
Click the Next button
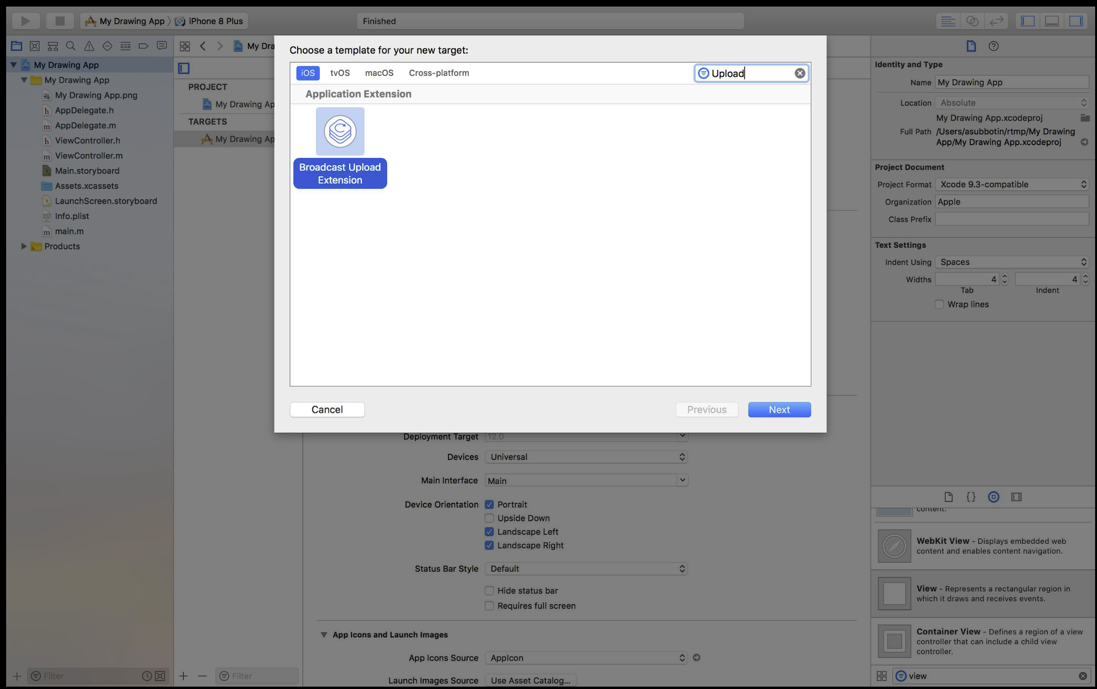pyautogui.click(x=779, y=410)
